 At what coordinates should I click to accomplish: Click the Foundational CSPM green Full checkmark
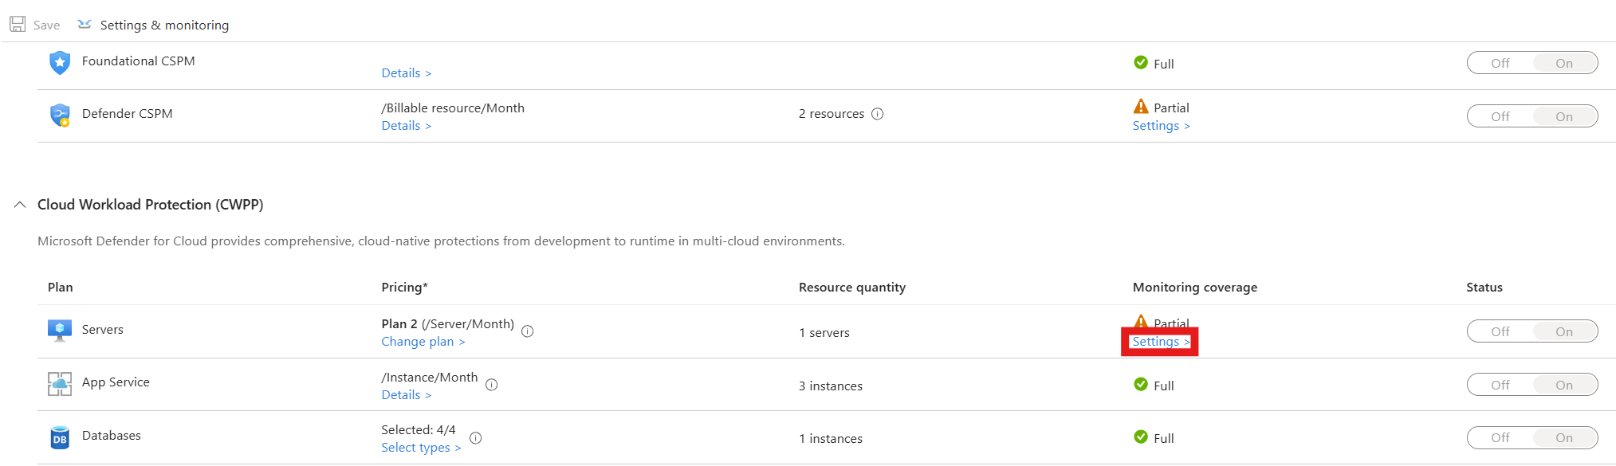click(x=1141, y=62)
